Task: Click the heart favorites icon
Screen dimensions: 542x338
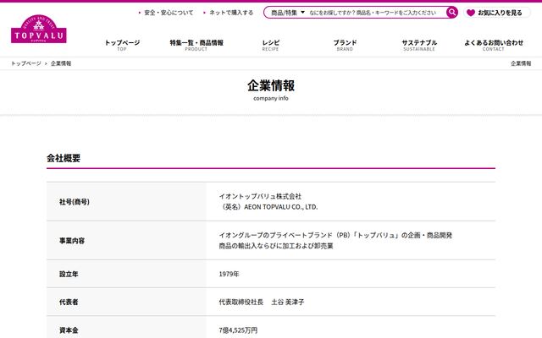Action: pyautogui.click(x=471, y=13)
